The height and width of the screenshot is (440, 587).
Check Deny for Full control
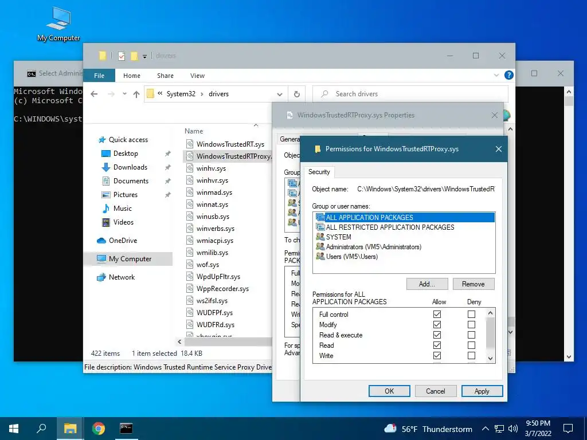(x=471, y=315)
